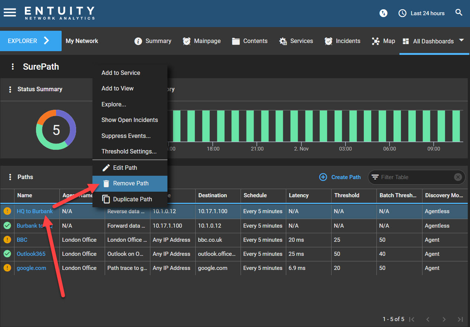470x327 pixels.
Task: Click green check status icon beside Burbank row
Action: coord(7,225)
